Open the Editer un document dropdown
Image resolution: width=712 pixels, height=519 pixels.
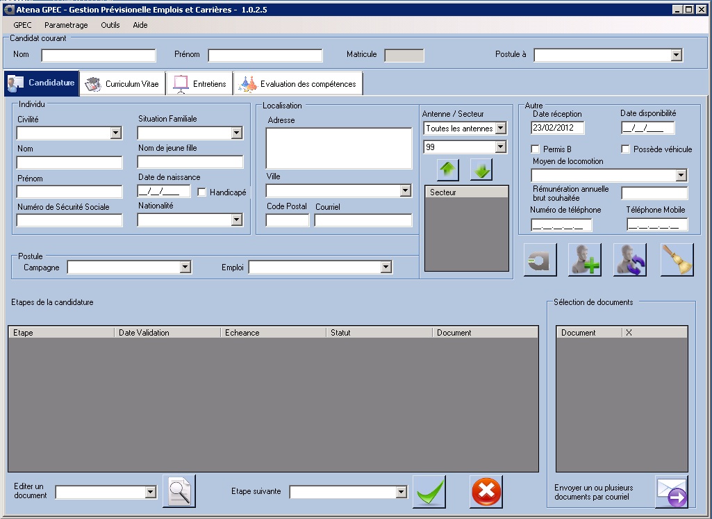(150, 492)
